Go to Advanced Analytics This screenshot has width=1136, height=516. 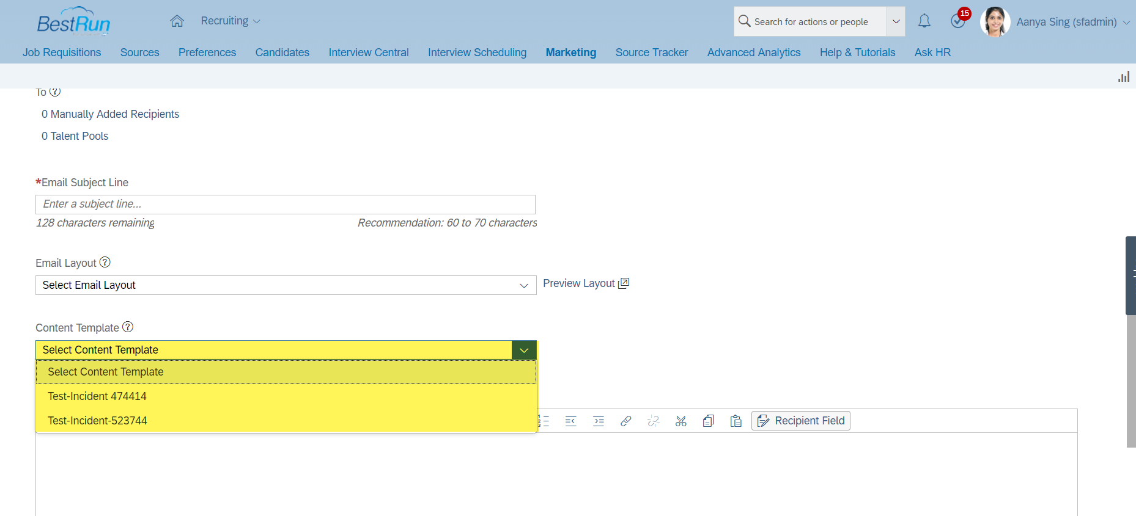(754, 53)
